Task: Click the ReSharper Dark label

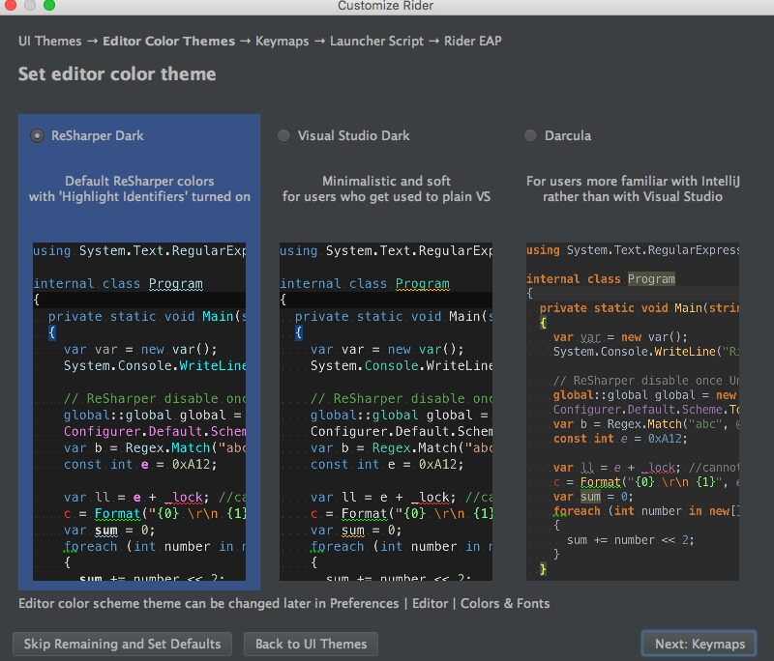Action: (x=98, y=135)
